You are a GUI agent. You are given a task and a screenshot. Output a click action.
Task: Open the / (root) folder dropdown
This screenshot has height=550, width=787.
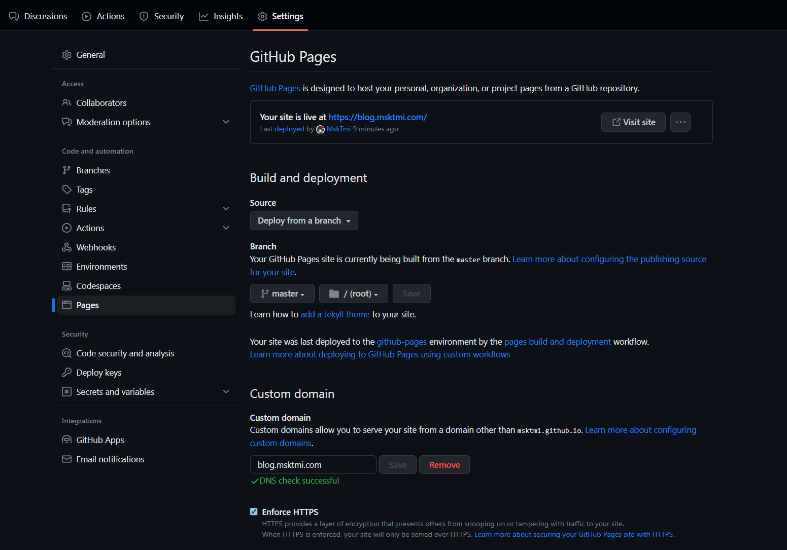(353, 294)
